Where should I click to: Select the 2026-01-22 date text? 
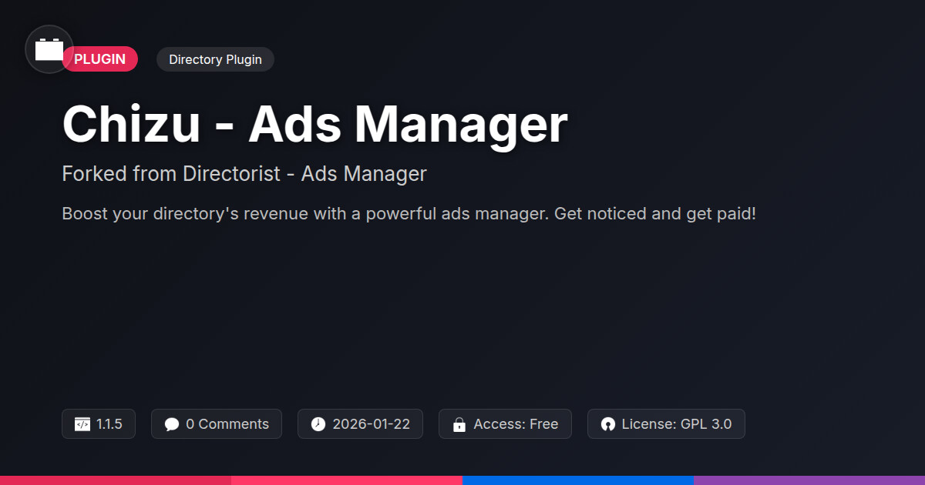[371, 424]
